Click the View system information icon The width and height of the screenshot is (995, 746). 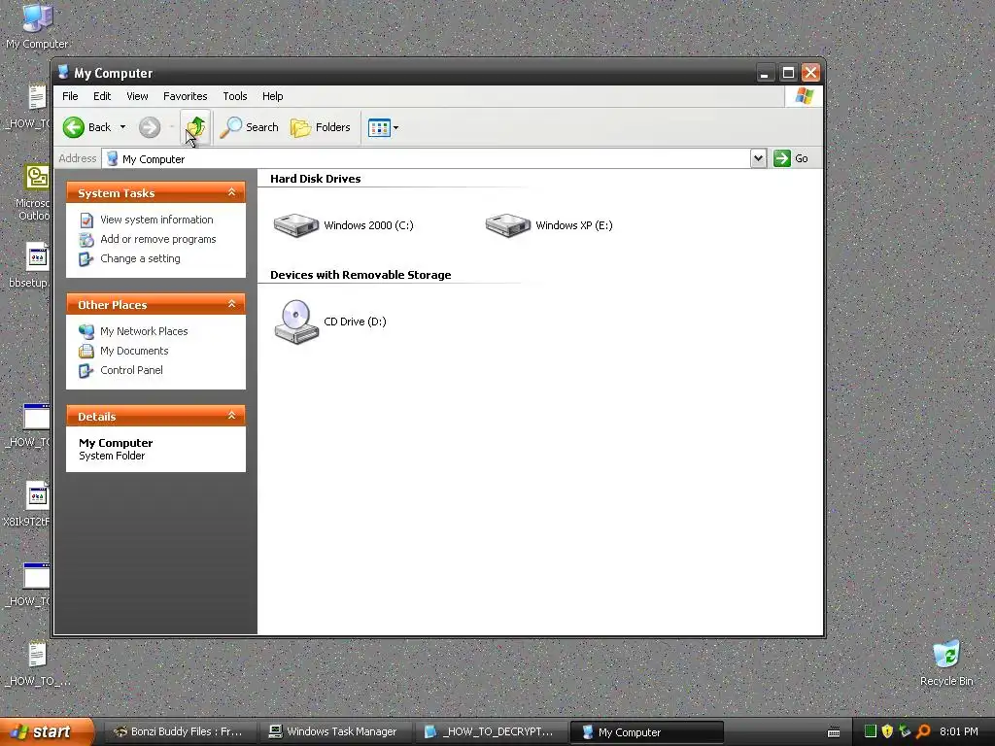86,220
